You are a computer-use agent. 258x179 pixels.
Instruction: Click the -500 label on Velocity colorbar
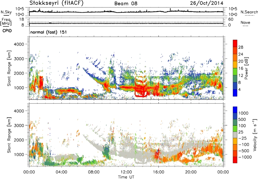[x=244, y=151]
